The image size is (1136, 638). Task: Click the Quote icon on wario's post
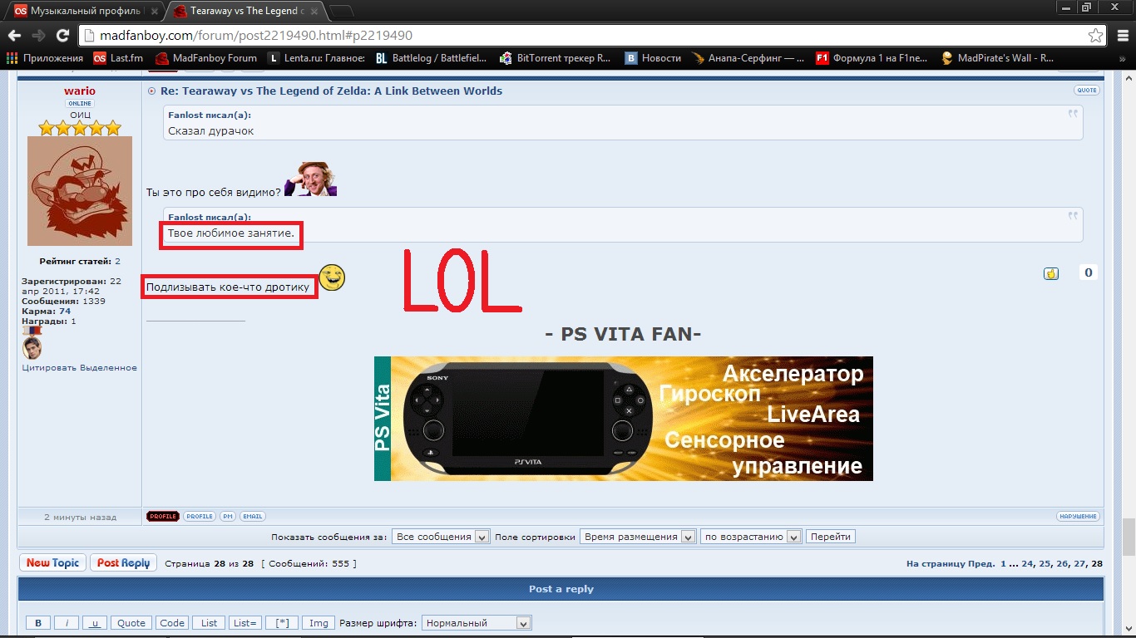pos(1086,90)
